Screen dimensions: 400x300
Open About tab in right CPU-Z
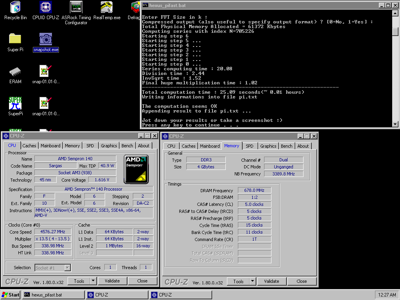303,146
